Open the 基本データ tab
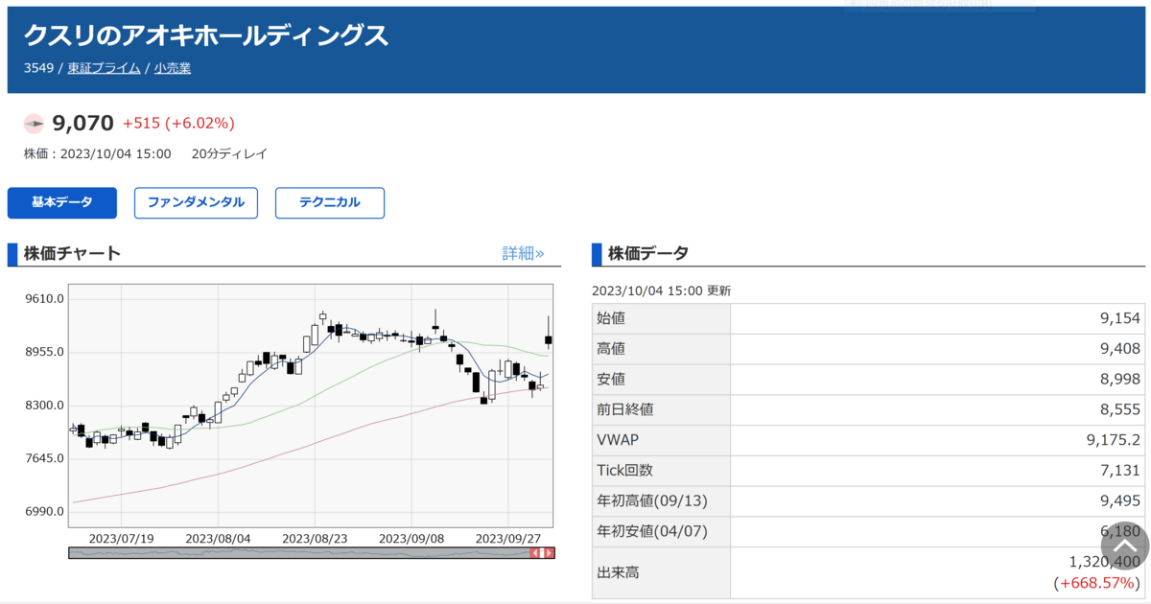Image resolution: width=1151 pixels, height=604 pixels. click(x=62, y=202)
